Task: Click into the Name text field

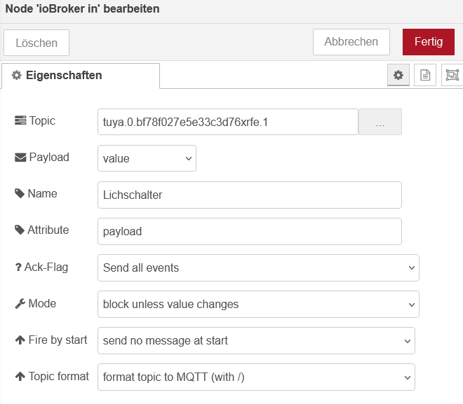Action: [249, 195]
